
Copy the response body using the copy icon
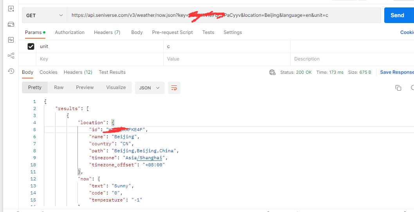tap(398, 88)
